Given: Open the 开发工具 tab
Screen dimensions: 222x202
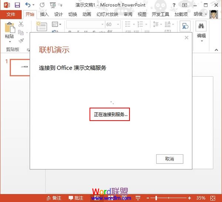Looking at the screenshot, I should [x=161, y=14].
